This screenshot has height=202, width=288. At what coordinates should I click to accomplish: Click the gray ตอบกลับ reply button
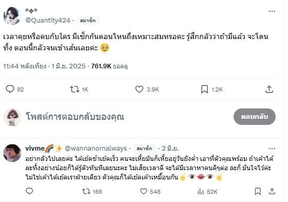click(x=255, y=117)
